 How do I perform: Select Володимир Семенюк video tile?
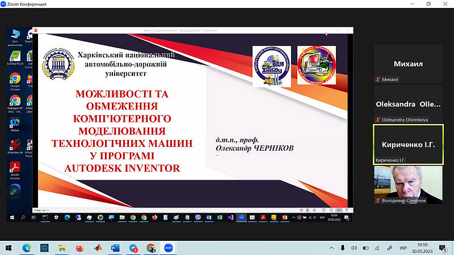(x=408, y=185)
